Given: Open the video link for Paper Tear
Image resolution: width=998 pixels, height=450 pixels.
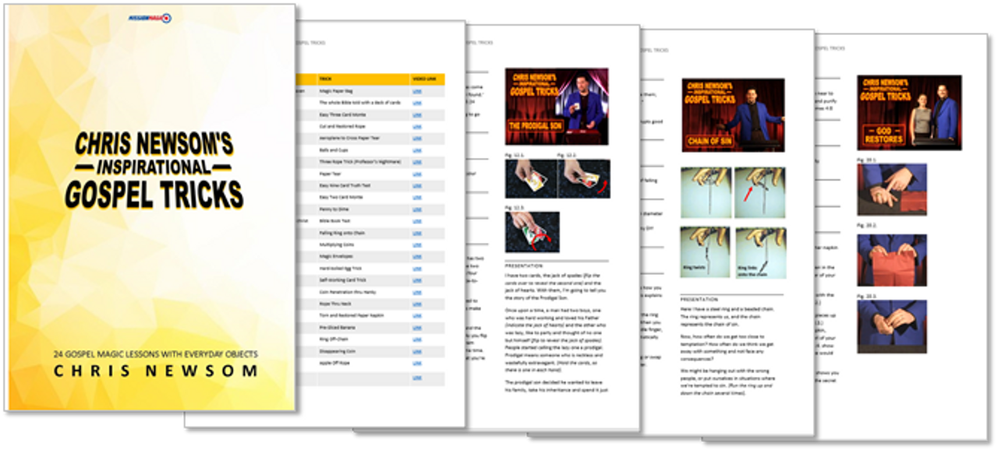Looking at the screenshot, I should [x=417, y=174].
